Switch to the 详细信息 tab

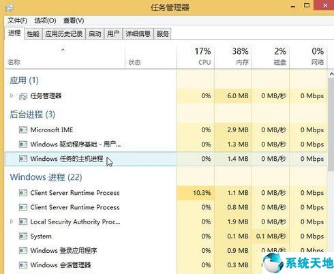pyautogui.click(x=138, y=34)
